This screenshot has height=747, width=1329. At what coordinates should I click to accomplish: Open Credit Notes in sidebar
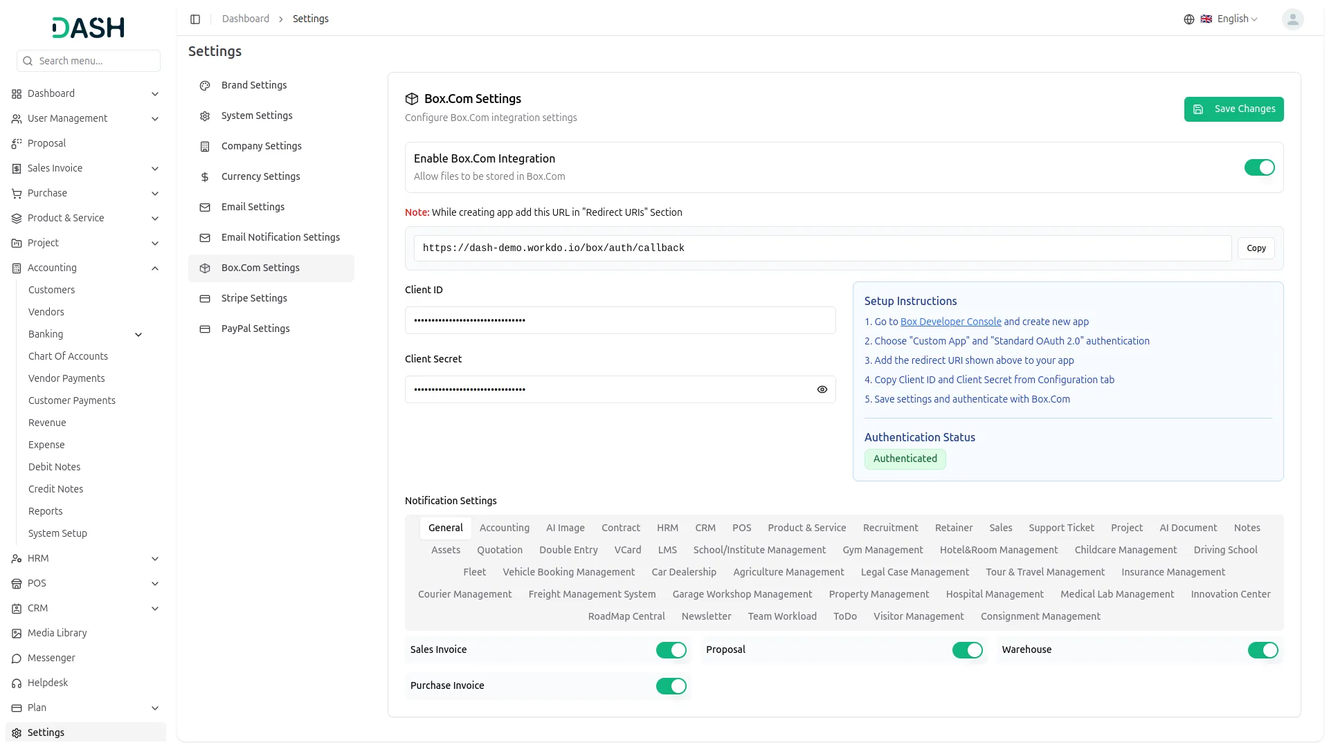click(x=55, y=489)
